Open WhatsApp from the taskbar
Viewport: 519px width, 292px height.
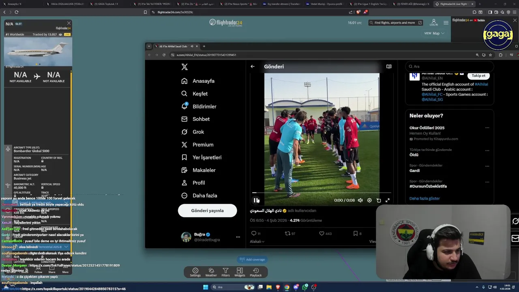pyautogui.click(x=305, y=287)
